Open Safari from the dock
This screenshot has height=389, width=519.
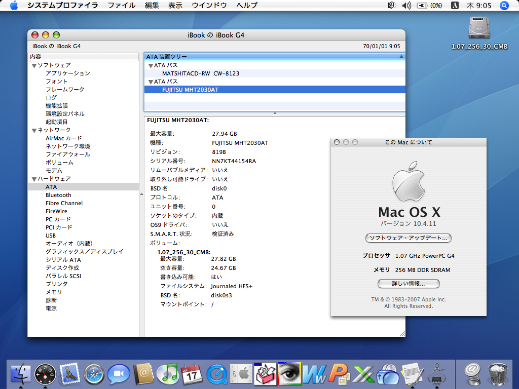tap(94, 375)
